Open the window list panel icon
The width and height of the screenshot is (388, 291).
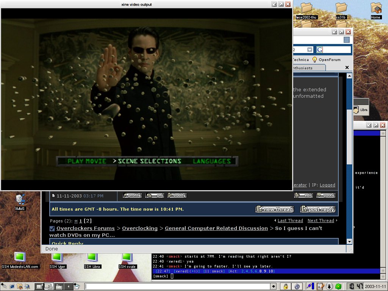tap(77, 286)
